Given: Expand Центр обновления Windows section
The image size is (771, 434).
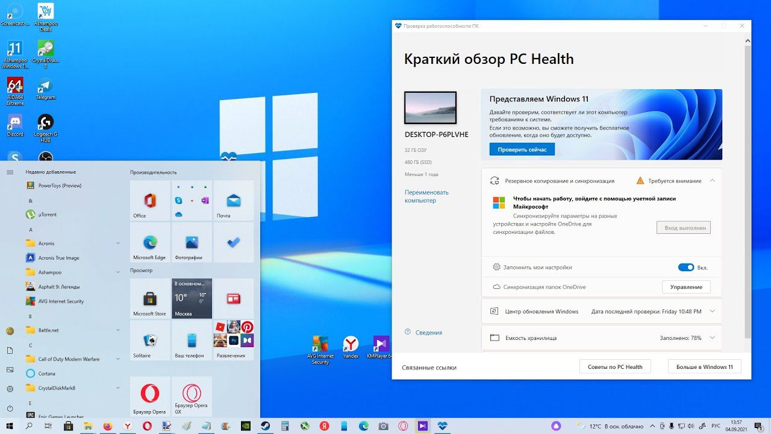Looking at the screenshot, I should tap(712, 312).
